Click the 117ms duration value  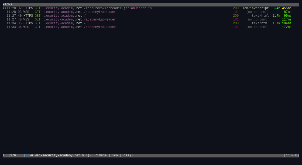pos(287,20)
